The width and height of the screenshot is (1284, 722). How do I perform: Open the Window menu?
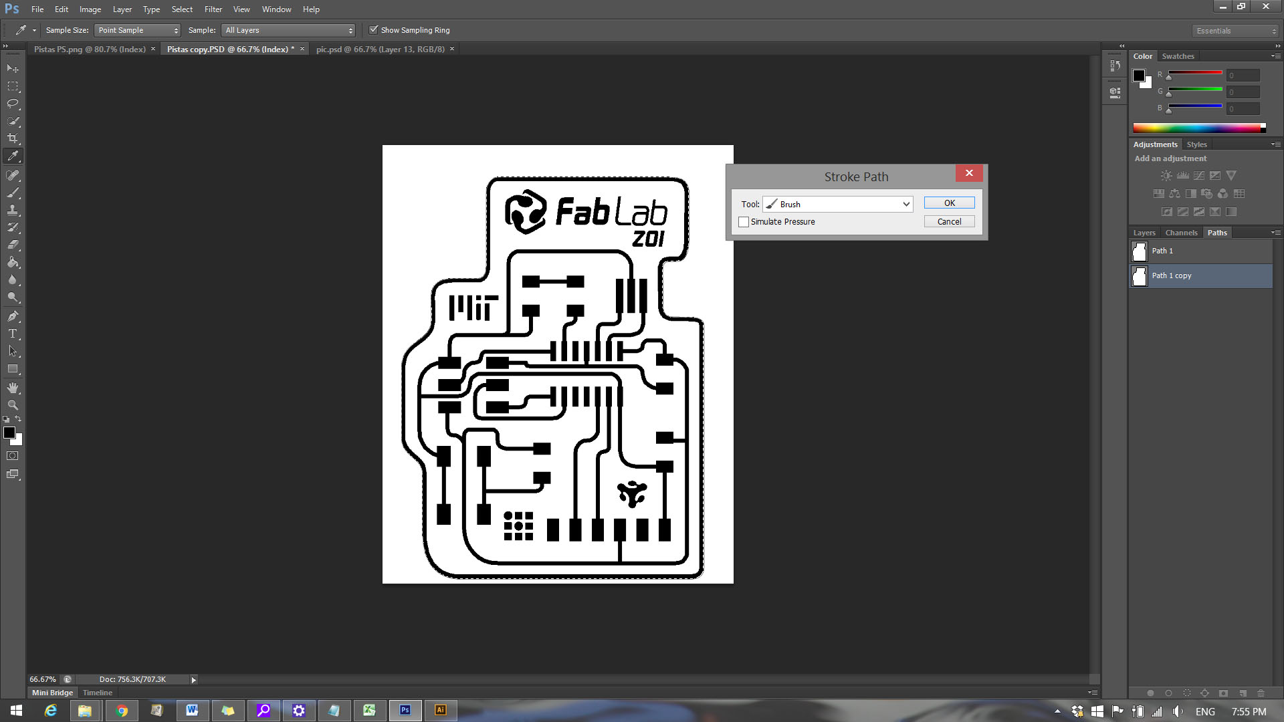[276, 9]
